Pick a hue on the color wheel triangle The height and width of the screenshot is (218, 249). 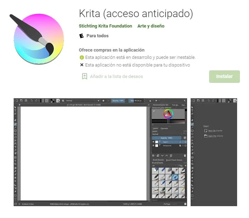click(x=168, y=114)
